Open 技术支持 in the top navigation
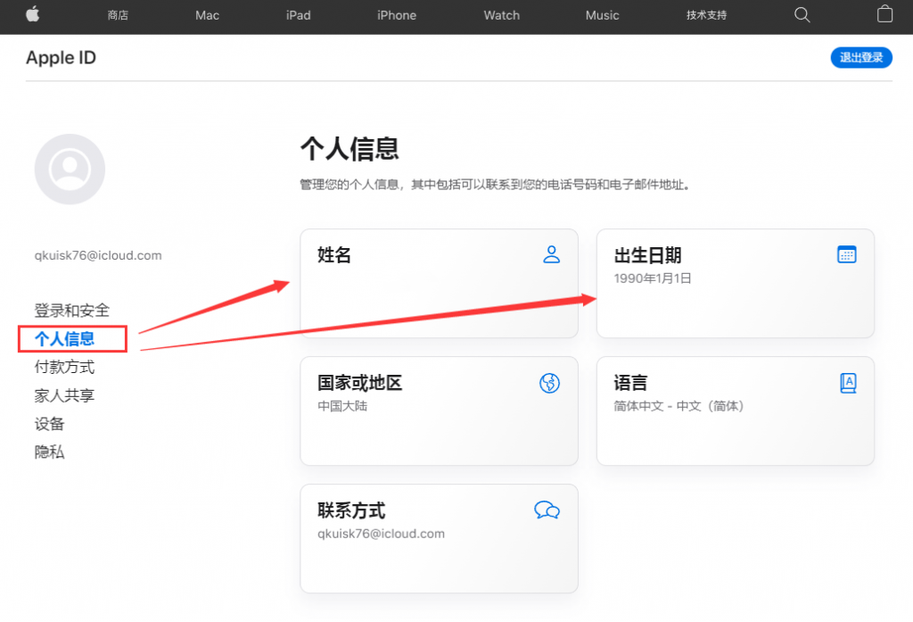913x622 pixels. [706, 15]
